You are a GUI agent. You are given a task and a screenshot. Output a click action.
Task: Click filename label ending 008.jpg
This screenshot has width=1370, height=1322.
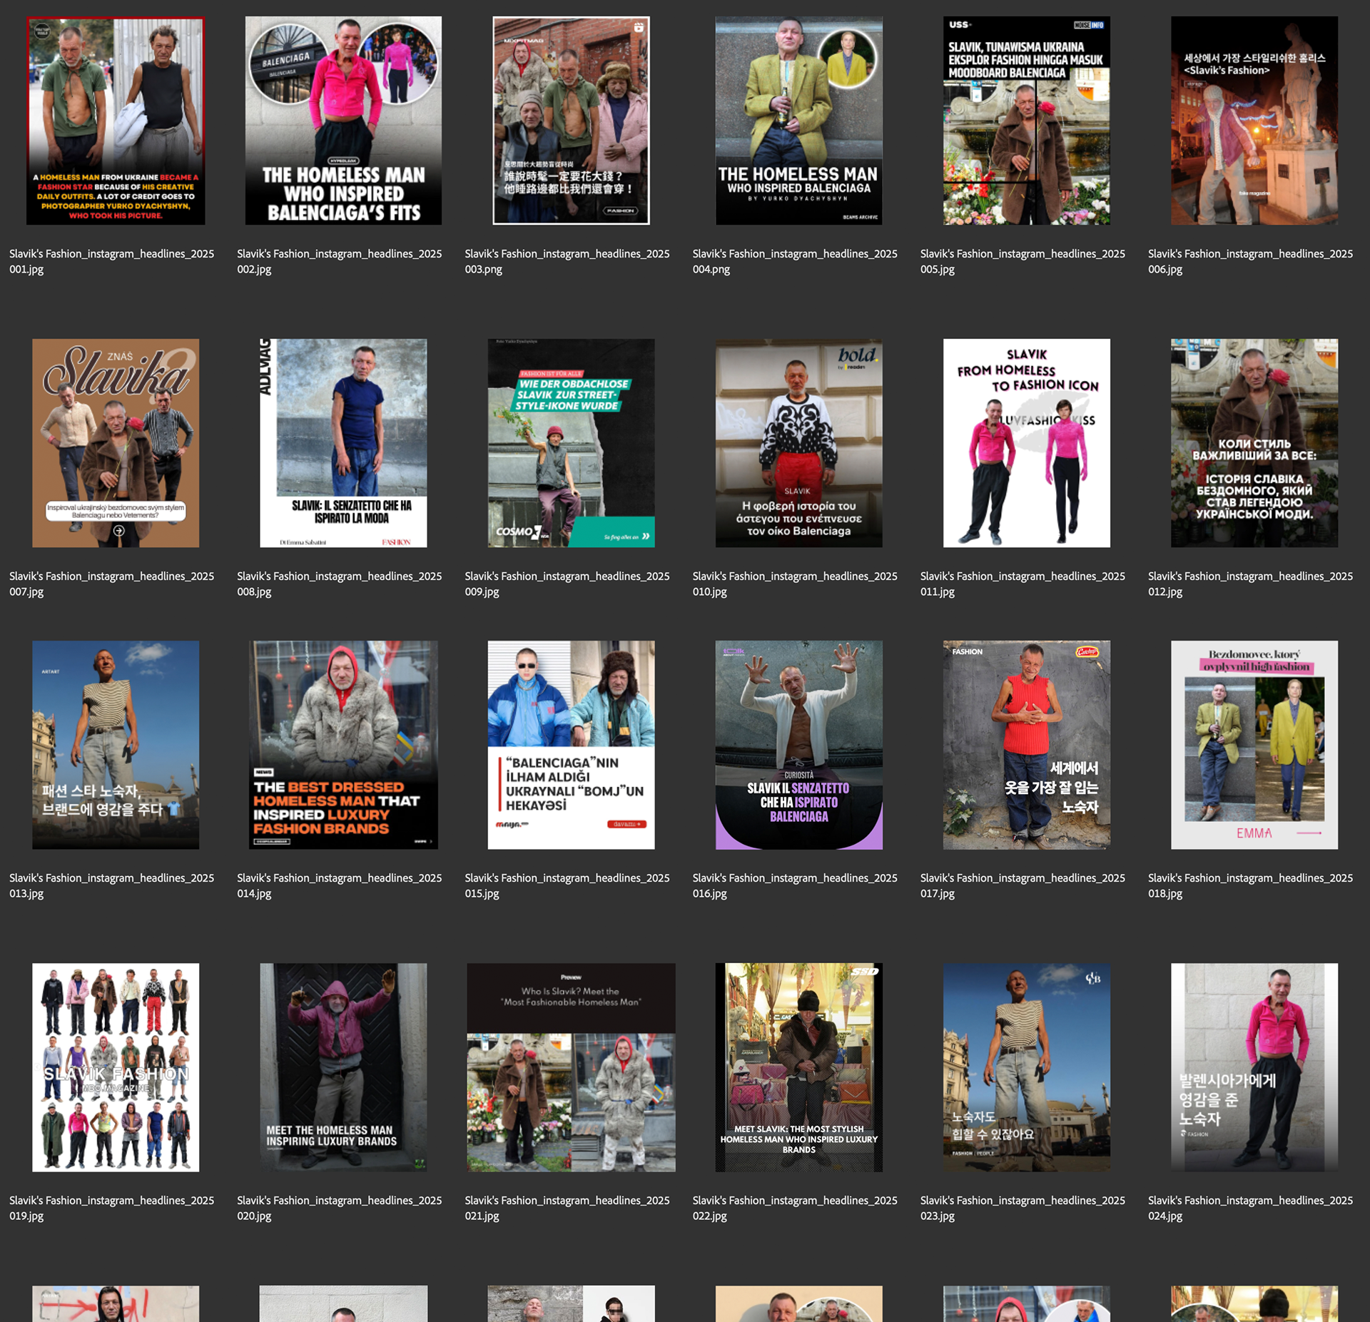pyautogui.click(x=339, y=584)
